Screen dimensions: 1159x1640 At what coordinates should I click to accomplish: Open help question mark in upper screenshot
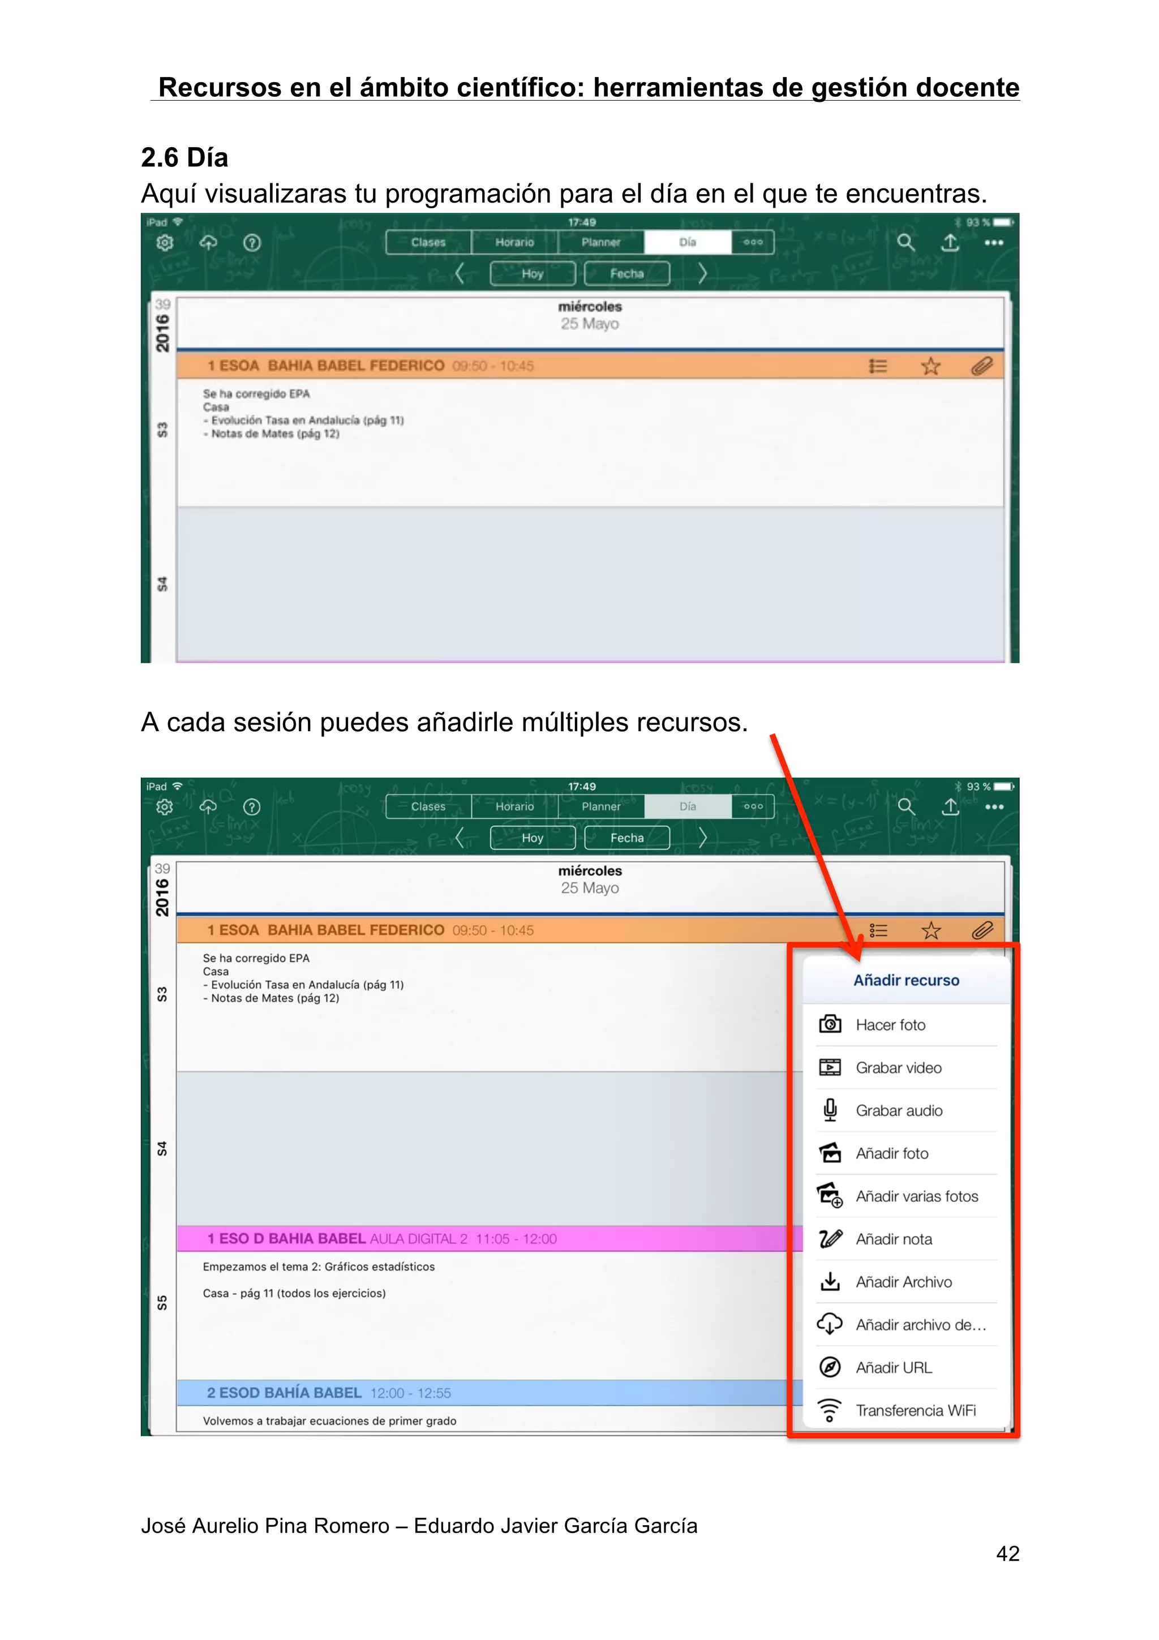(252, 243)
